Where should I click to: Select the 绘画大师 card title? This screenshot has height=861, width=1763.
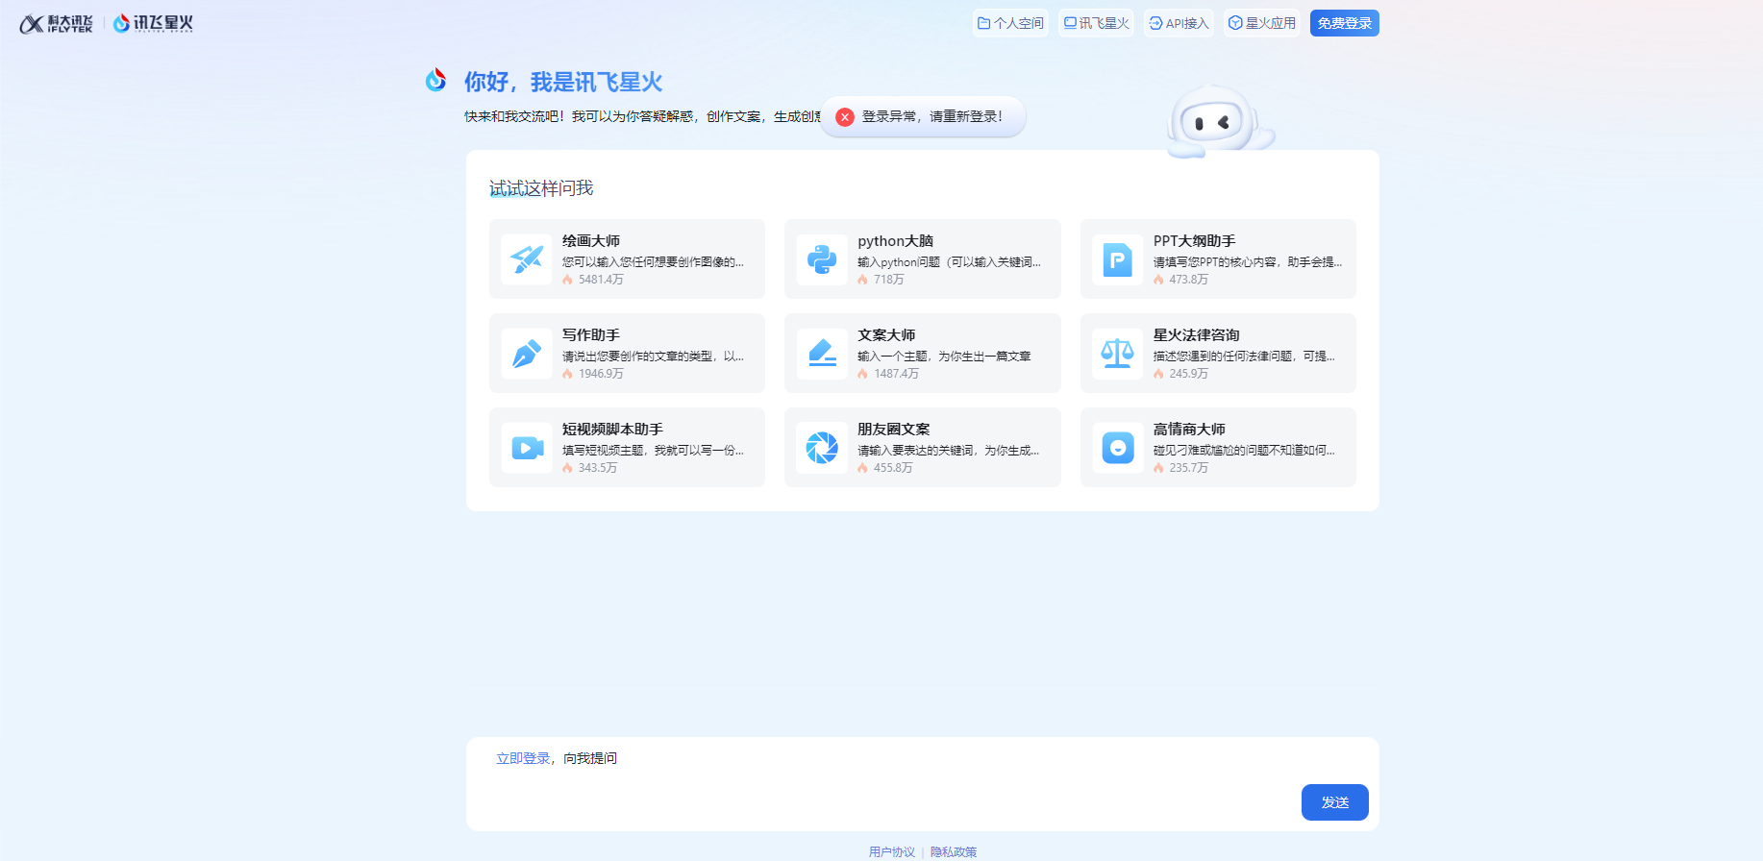[591, 241]
